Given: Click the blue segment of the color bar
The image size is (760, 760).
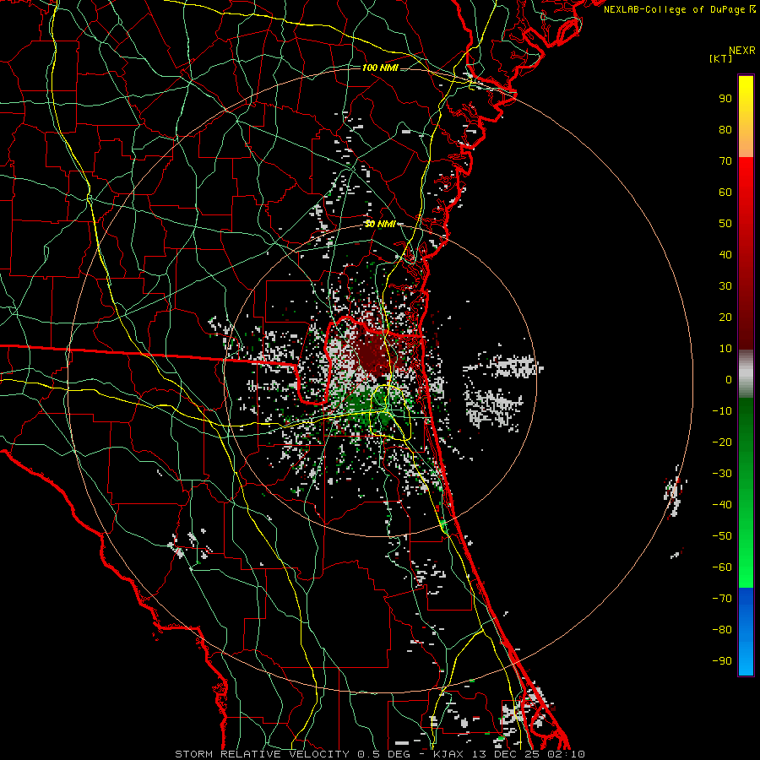Looking at the screenshot, I should click(x=746, y=631).
